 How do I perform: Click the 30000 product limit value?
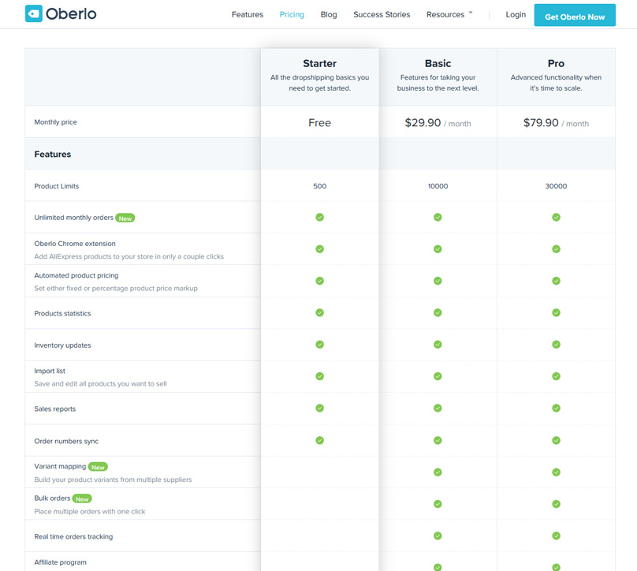pyautogui.click(x=556, y=186)
